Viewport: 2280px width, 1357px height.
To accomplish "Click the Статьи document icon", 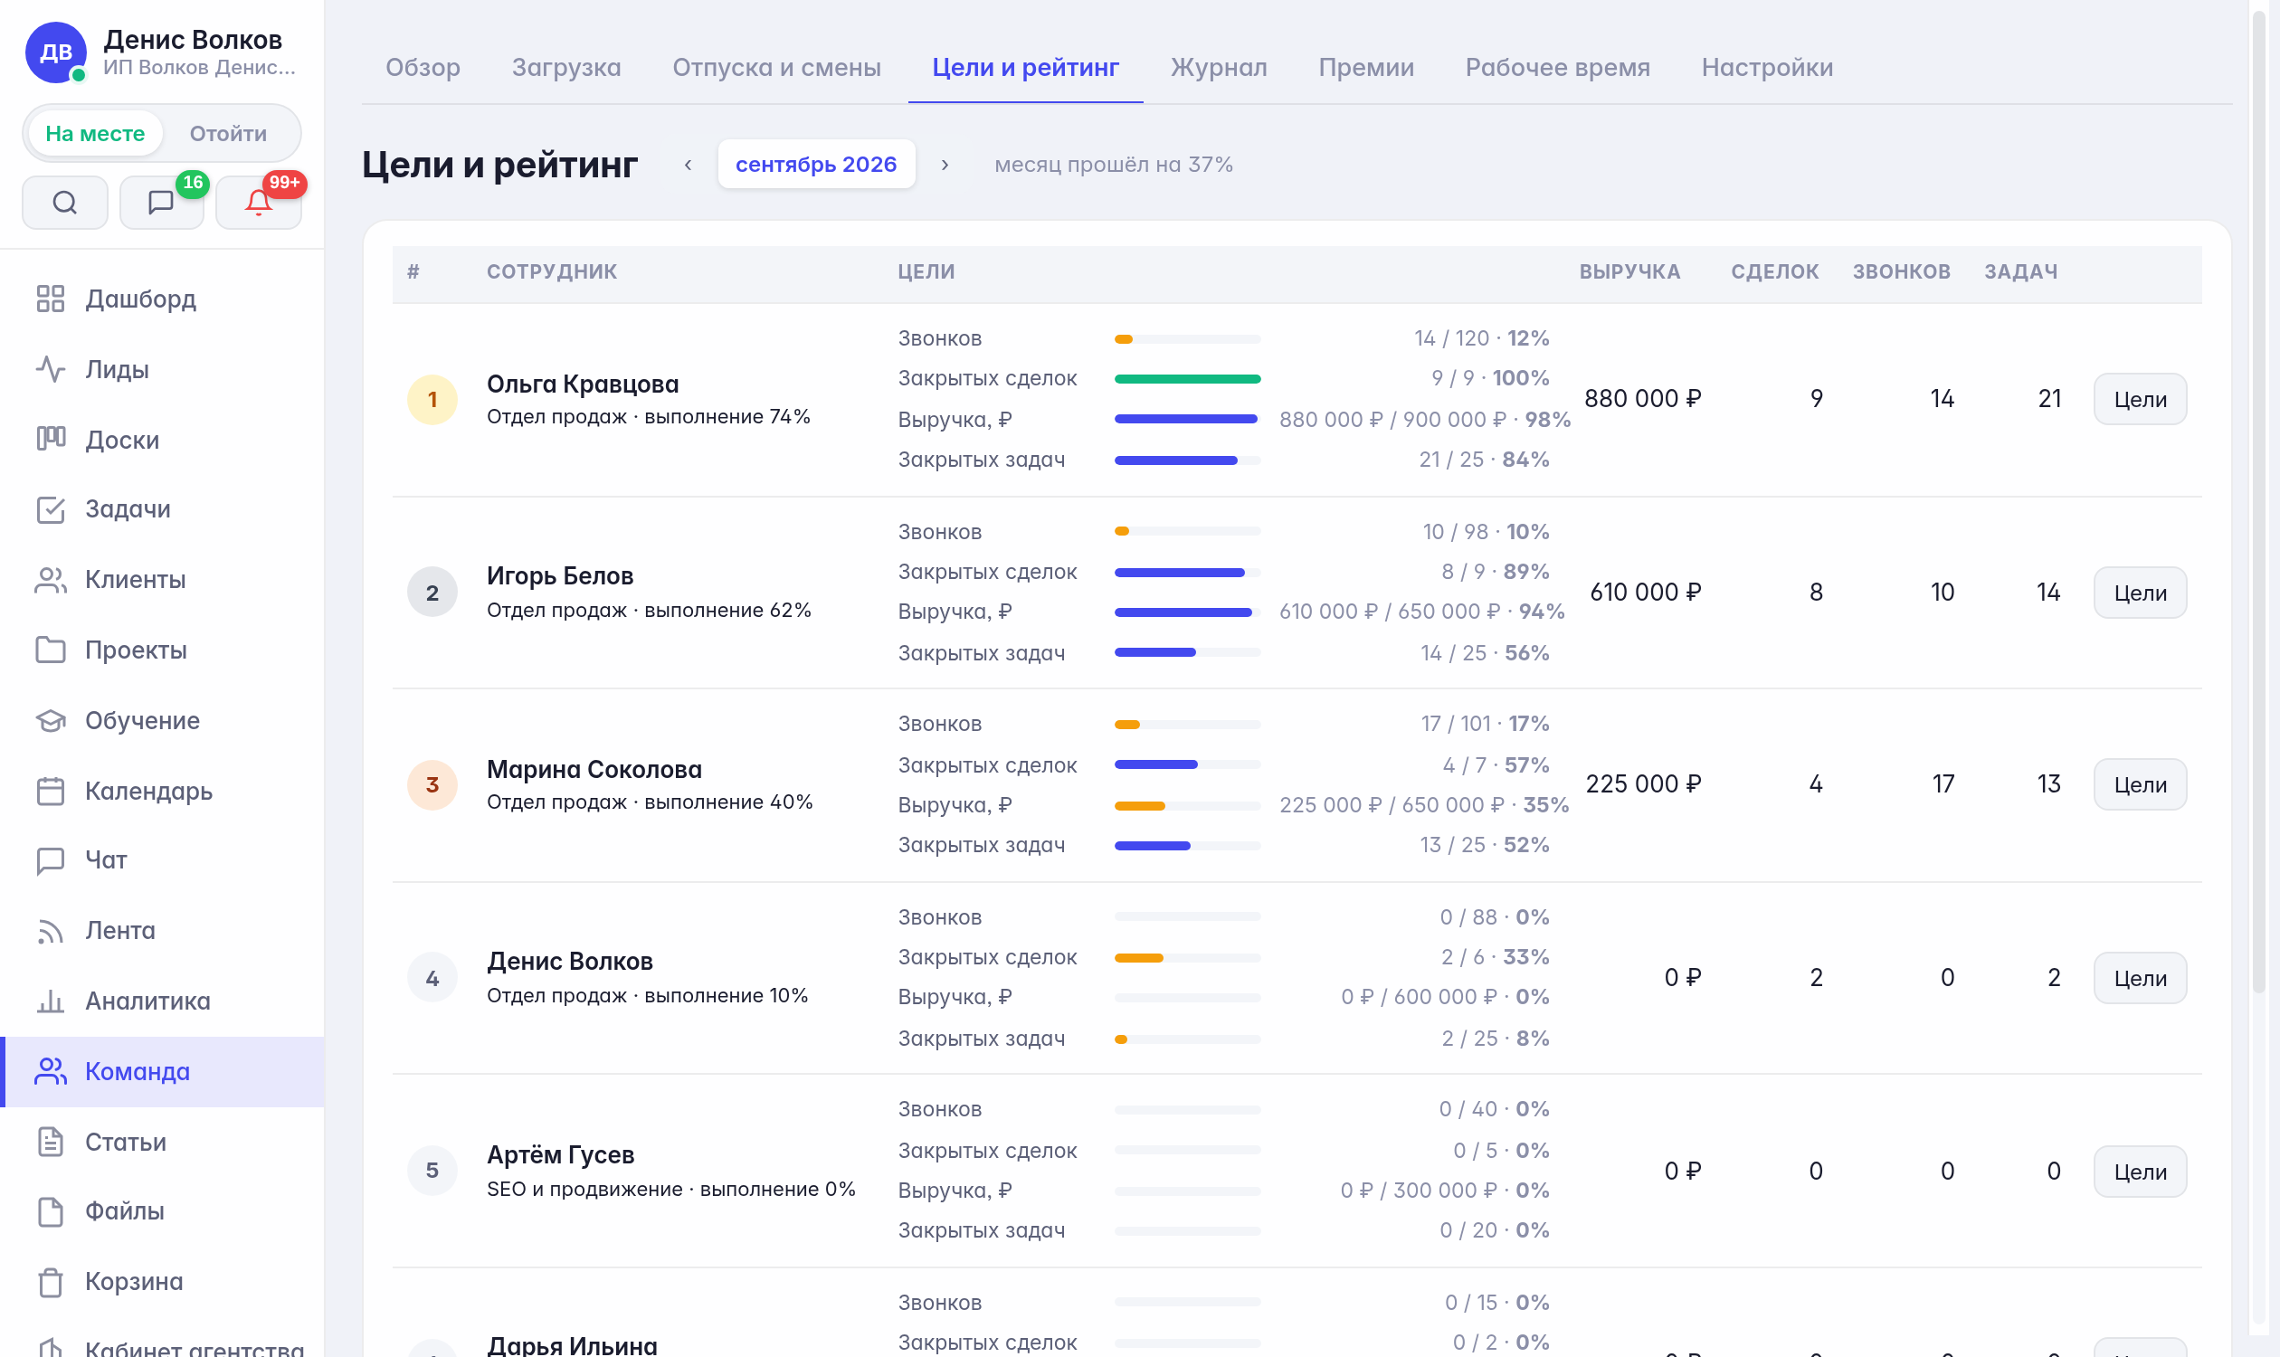I will pyautogui.click(x=51, y=1142).
